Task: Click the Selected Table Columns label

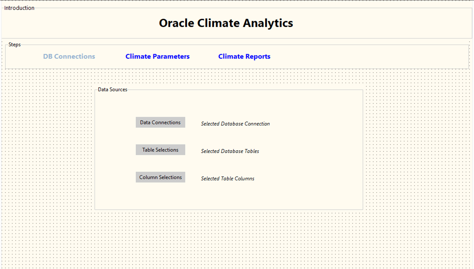Action: [227, 179]
